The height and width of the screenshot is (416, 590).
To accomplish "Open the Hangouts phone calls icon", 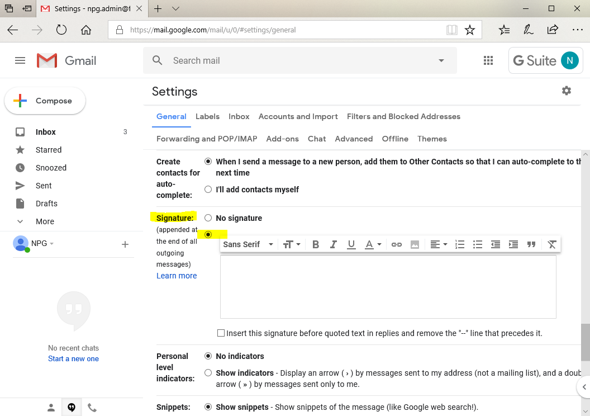I will tap(92, 408).
